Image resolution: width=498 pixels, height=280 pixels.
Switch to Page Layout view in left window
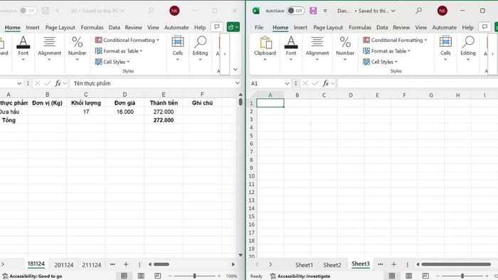tap(141, 276)
